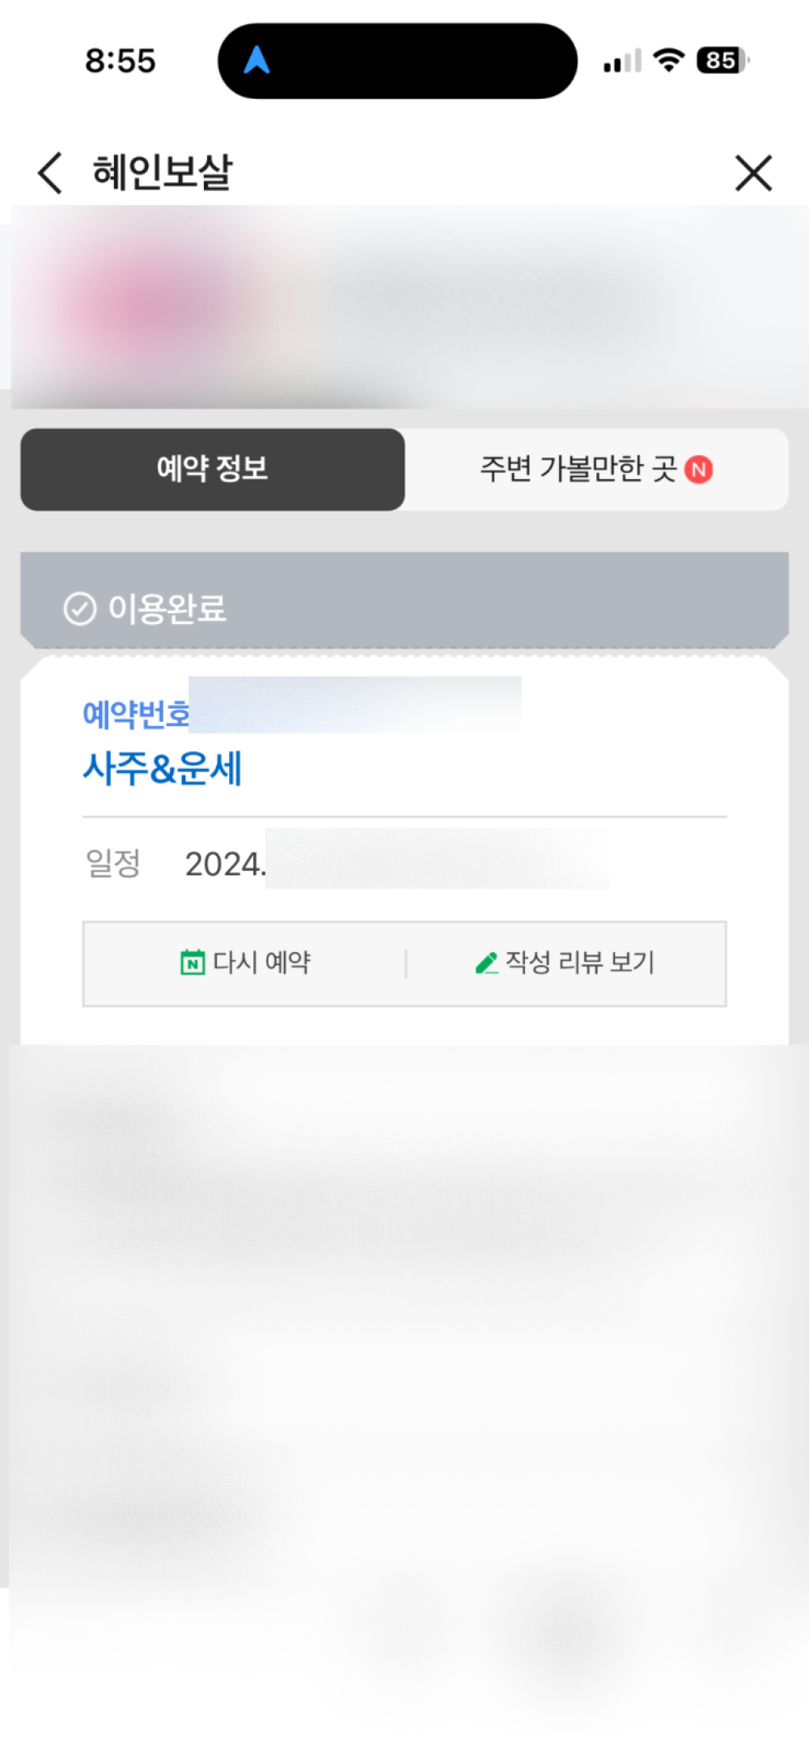The image size is (809, 1755).
Task: Select the 예약번호 label
Action: [x=136, y=714]
